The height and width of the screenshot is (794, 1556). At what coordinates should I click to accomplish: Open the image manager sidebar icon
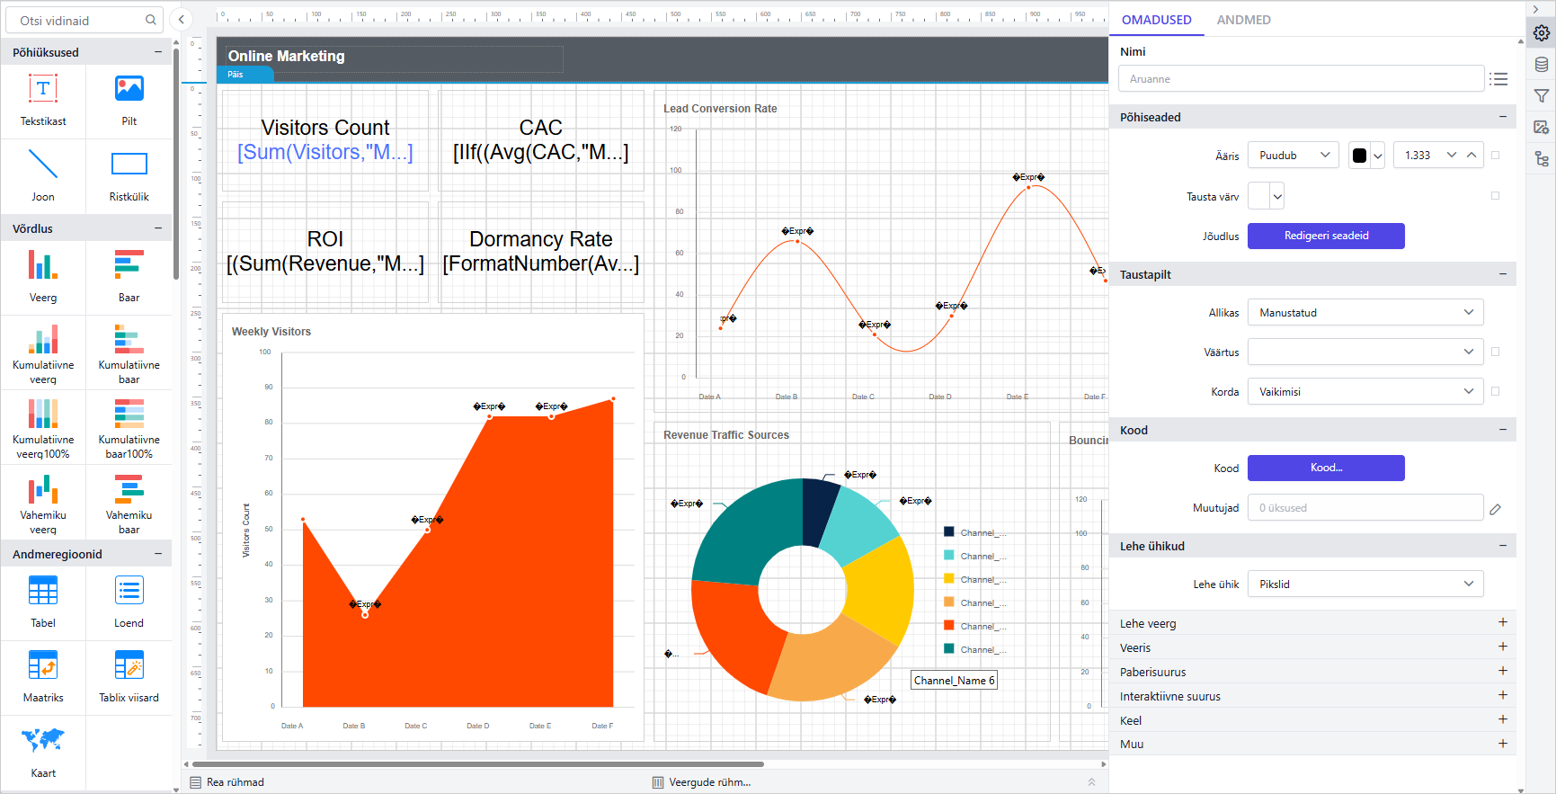(x=1542, y=128)
